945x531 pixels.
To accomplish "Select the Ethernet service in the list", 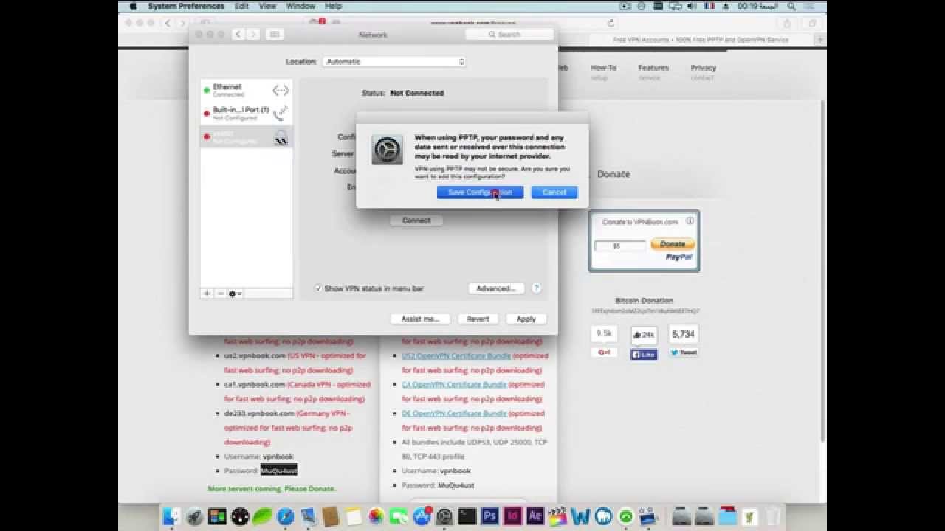I will 246,91.
